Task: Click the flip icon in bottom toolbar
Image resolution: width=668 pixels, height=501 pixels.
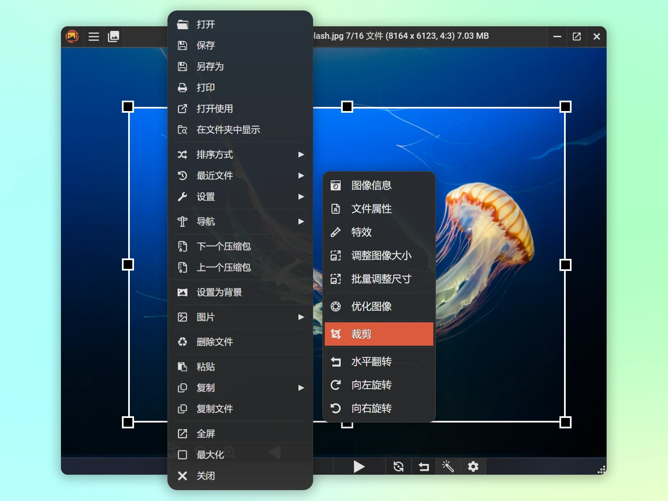Action: click(x=424, y=466)
